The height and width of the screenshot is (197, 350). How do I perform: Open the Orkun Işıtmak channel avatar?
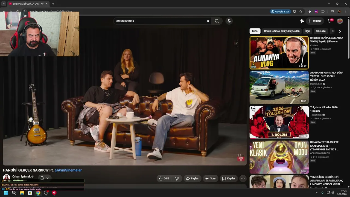[7, 178]
